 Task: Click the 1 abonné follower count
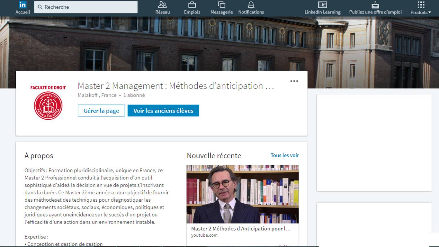(x=134, y=95)
